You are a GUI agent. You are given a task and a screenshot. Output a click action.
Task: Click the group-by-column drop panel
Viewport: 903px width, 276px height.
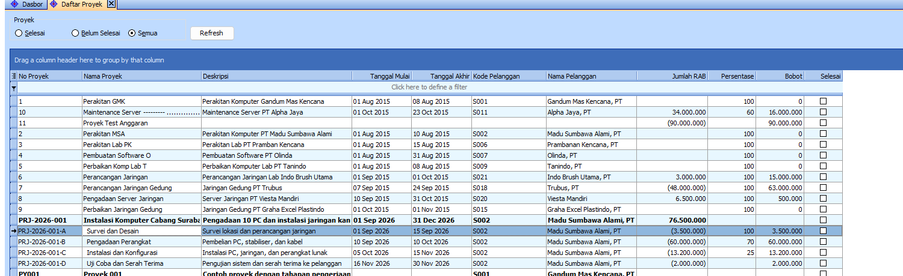coord(456,60)
